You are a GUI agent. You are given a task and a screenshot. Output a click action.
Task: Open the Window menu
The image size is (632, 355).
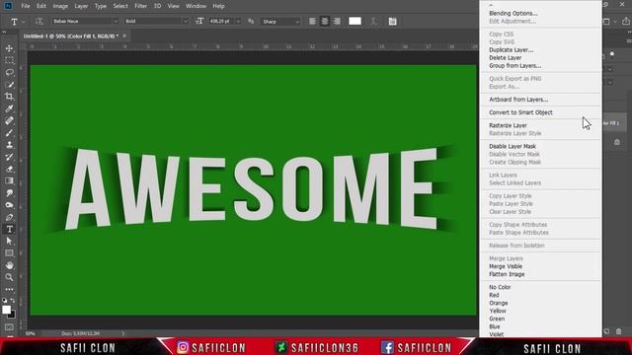click(196, 6)
